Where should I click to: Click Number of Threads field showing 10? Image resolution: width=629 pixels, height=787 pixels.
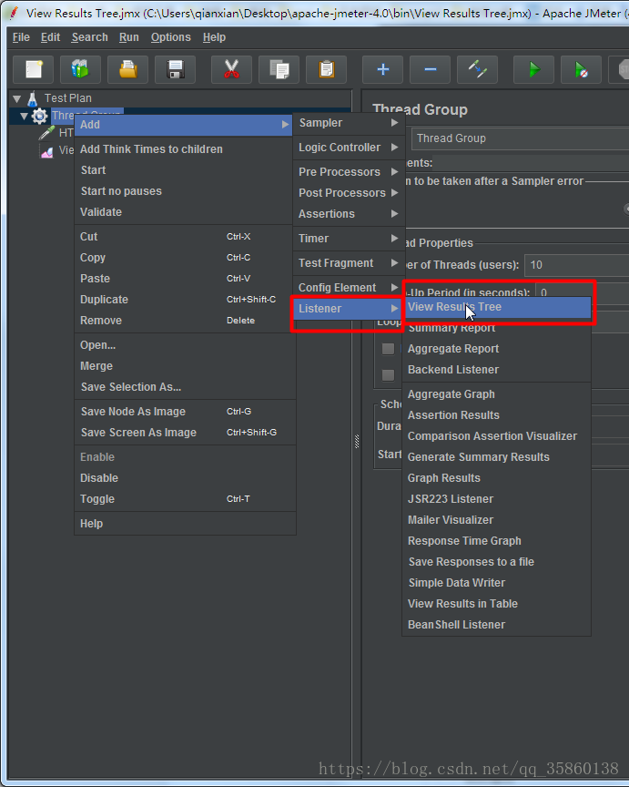[x=577, y=265]
